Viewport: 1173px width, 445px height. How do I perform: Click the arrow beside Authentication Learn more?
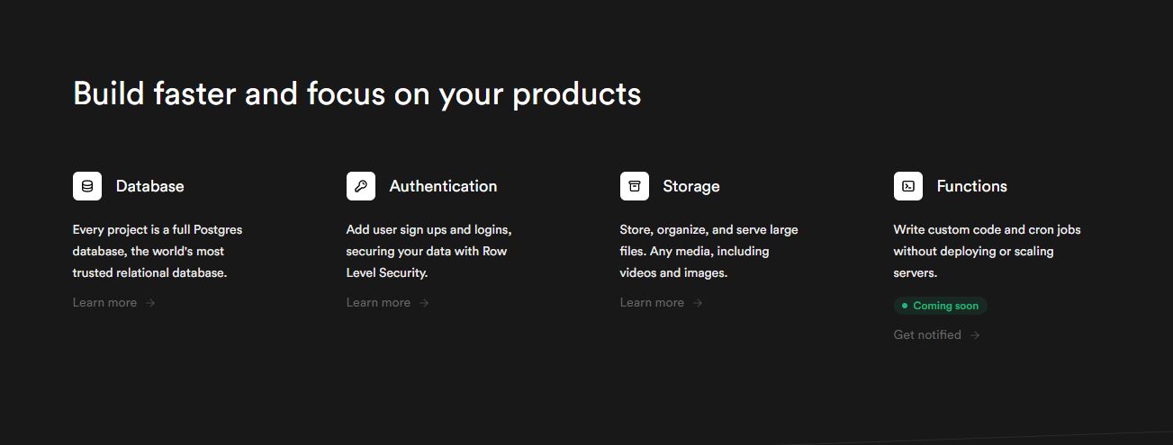click(x=424, y=303)
